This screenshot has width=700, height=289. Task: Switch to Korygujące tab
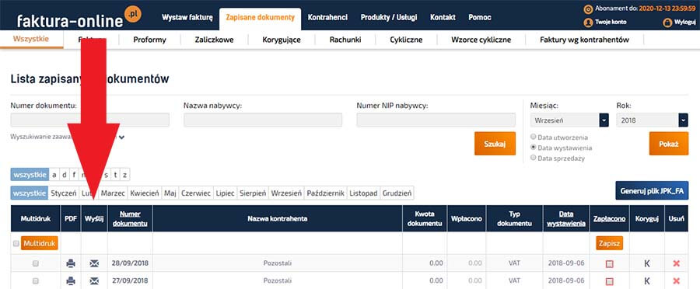(282, 40)
